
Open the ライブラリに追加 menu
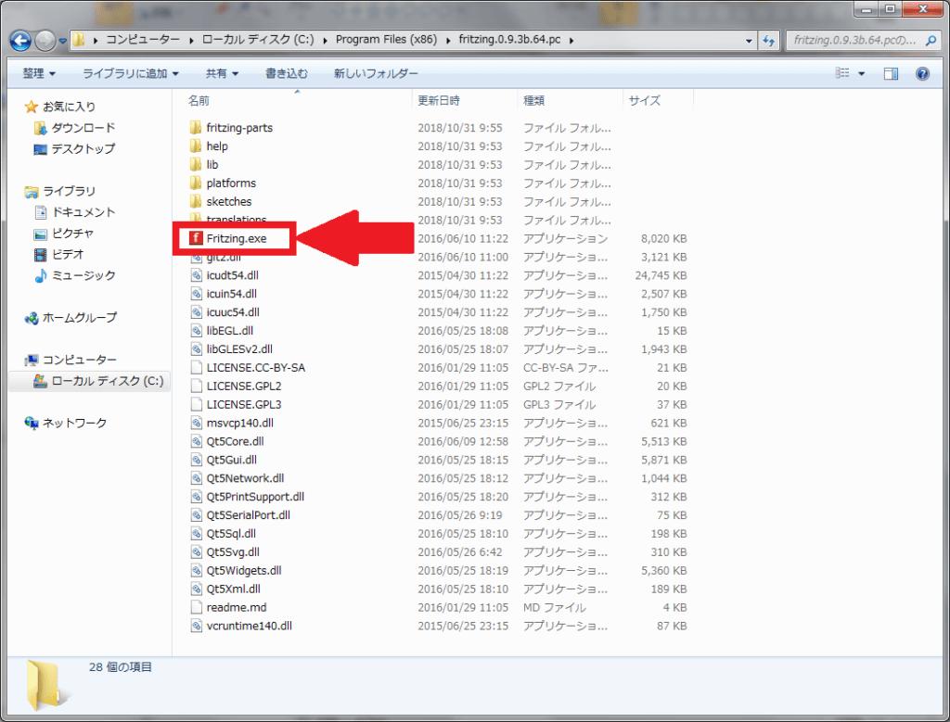tap(130, 73)
